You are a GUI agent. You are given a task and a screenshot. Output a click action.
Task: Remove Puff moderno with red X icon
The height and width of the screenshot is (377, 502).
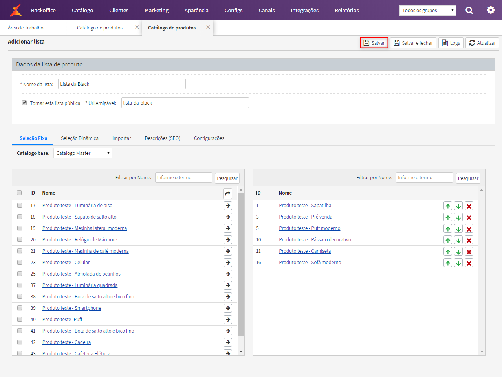[x=469, y=229]
